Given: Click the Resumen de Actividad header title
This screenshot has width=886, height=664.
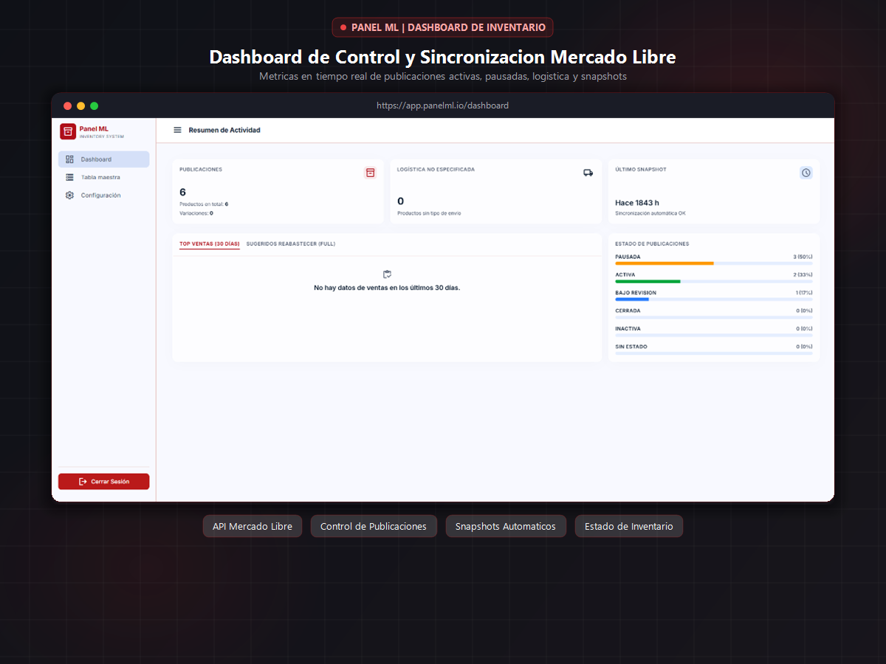Looking at the screenshot, I should [224, 130].
